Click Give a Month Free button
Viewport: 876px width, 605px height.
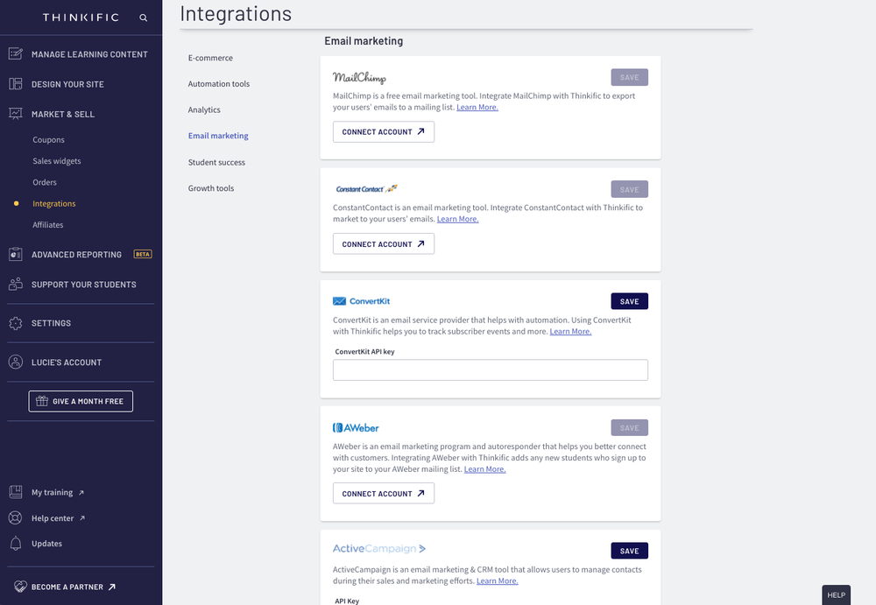click(x=81, y=401)
